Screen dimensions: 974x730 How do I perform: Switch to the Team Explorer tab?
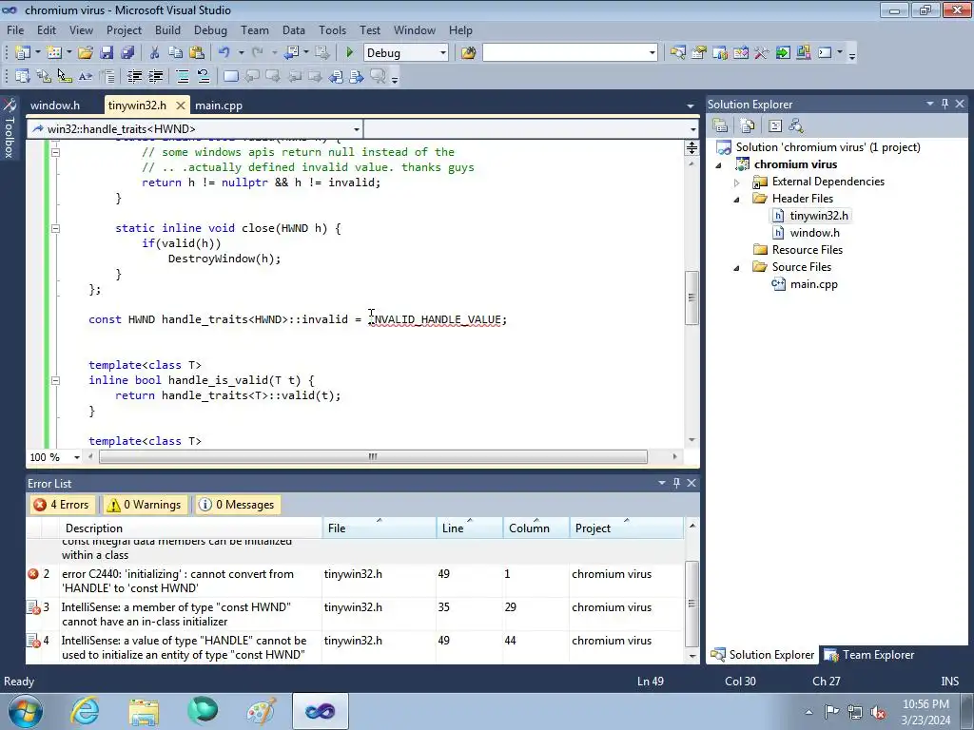click(x=869, y=654)
